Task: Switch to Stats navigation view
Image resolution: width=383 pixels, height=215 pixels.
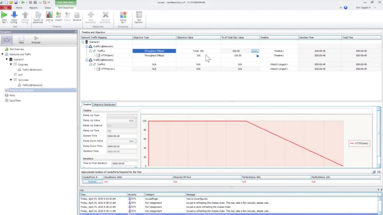Action: [21, 40]
